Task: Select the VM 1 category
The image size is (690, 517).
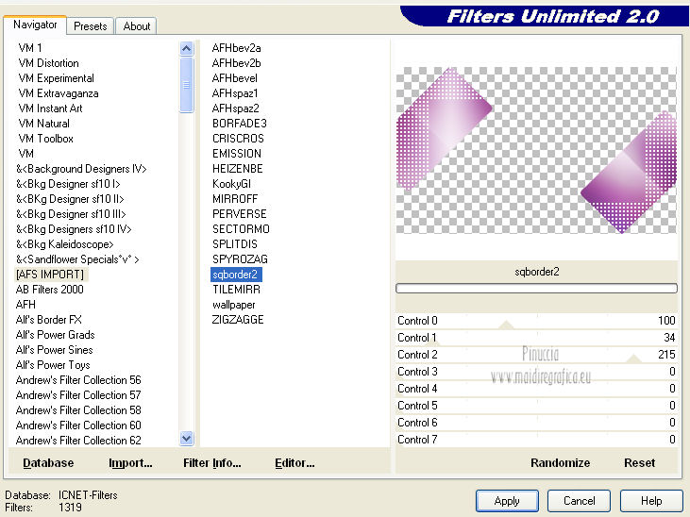Action: coord(30,48)
